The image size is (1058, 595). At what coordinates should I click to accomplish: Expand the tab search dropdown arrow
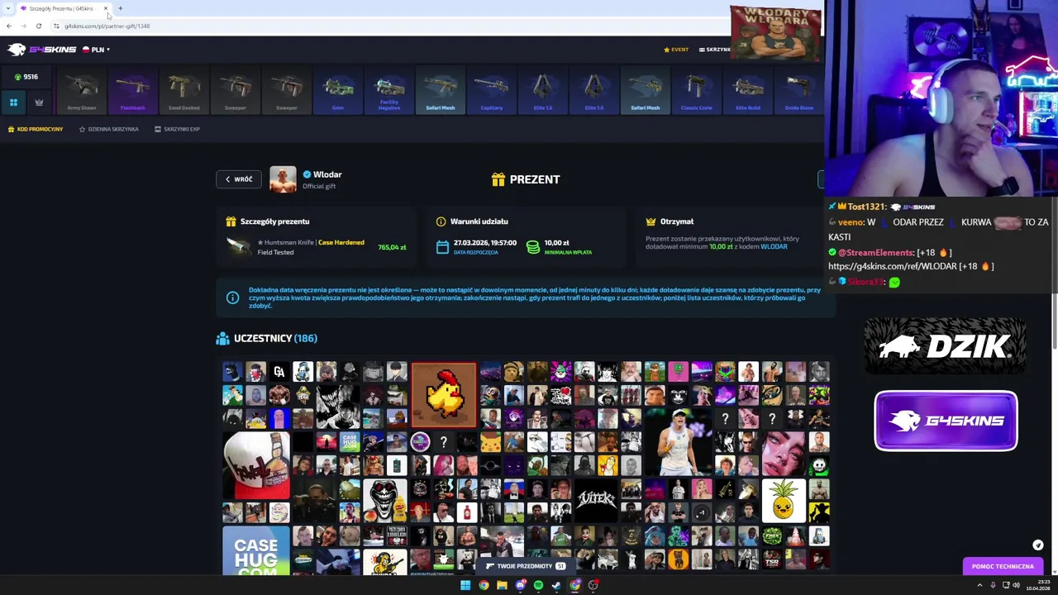click(x=7, y=8)
